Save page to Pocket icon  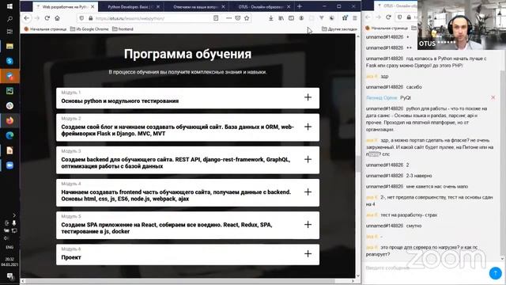[x=238, y=18]
